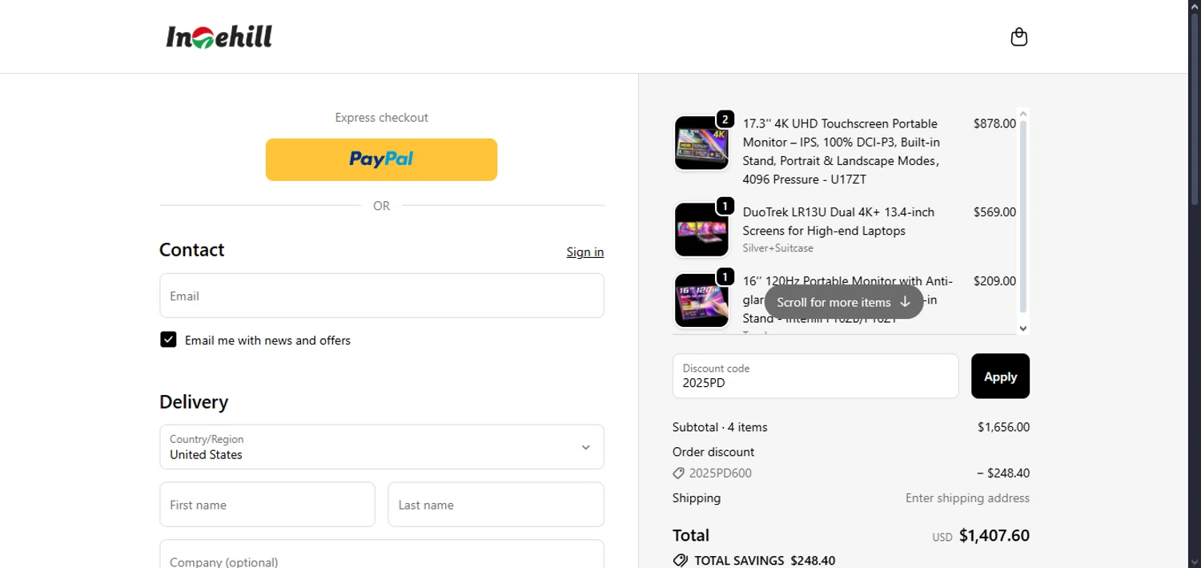Open the shopping bag cart icon
Viewport: 1201px width, 568px height.
[1018, 37]
